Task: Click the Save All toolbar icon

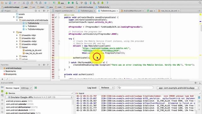Action: pos(6,3)
